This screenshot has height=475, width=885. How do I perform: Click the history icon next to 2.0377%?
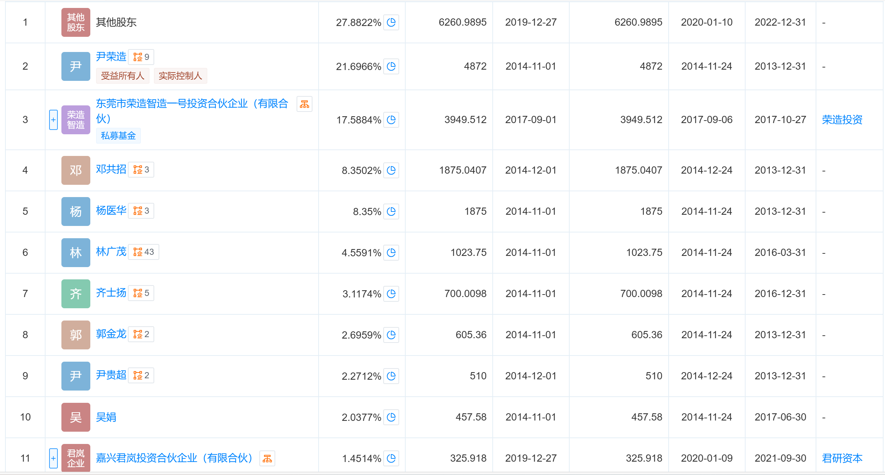(x=391, y=417)
